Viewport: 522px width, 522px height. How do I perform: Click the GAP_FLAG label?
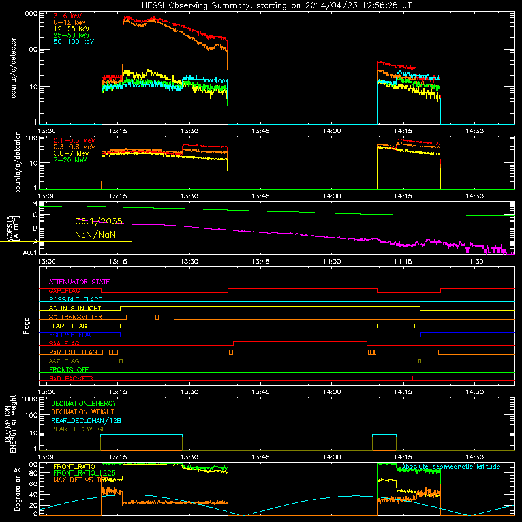point(64,290)
